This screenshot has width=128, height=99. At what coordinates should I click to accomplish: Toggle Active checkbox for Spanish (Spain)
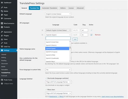91,35
